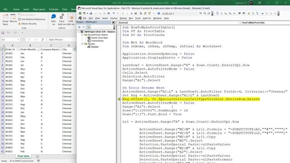Image resolution: width=290 pixels, height=163 pixels.
Task: Open the Window menu in VBA editor
Action: click(x=157, y=18)
